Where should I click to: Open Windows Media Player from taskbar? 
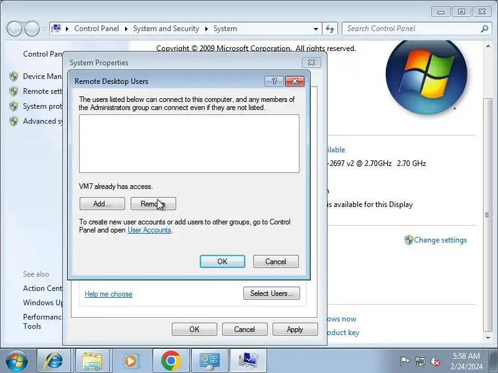[x=131, y=361]
